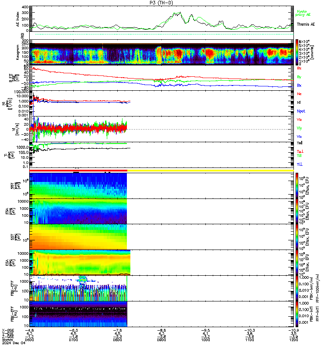Select the red 'Bz' legend label

299,68
